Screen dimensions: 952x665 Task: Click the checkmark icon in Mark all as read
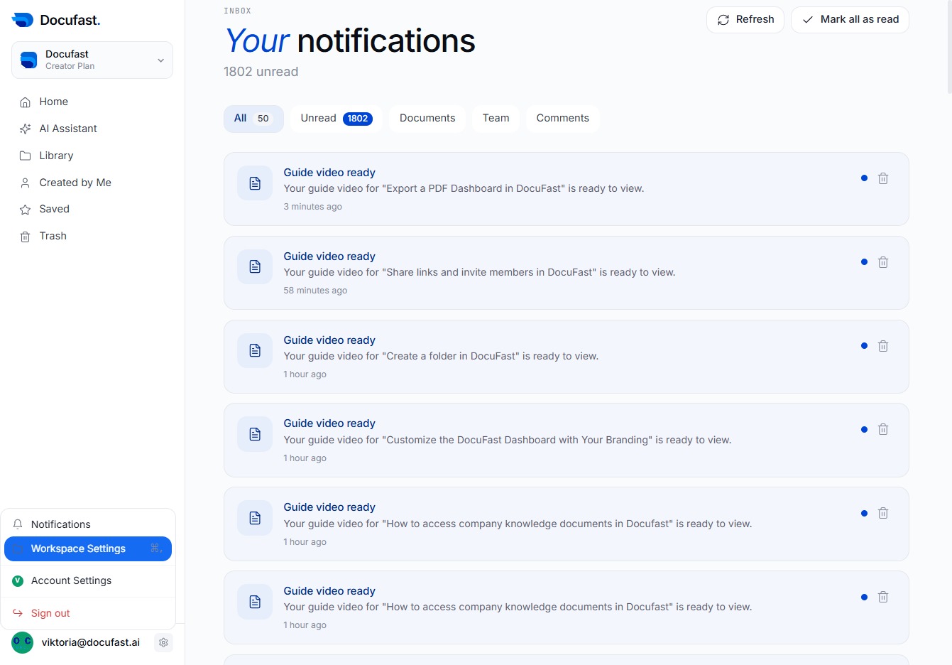point(807,20)
